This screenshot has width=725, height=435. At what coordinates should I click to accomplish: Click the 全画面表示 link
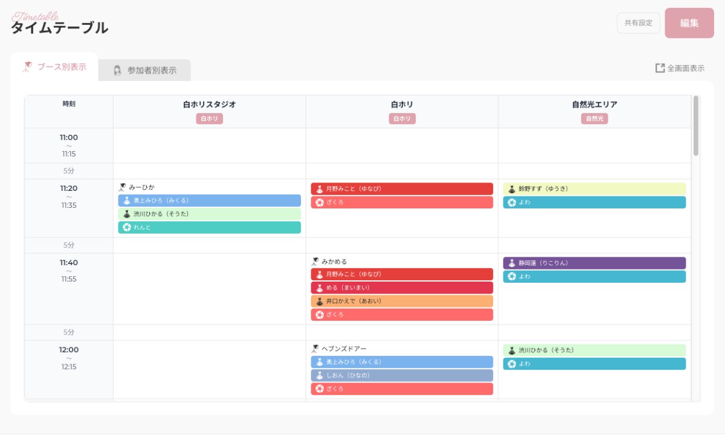pyautogui.click(x=685, y=68)
